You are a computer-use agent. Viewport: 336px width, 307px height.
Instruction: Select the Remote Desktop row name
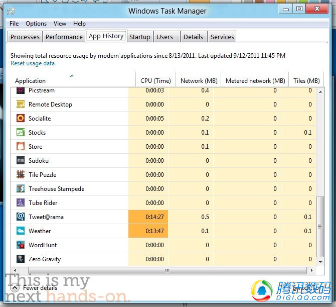click(50, 105)
